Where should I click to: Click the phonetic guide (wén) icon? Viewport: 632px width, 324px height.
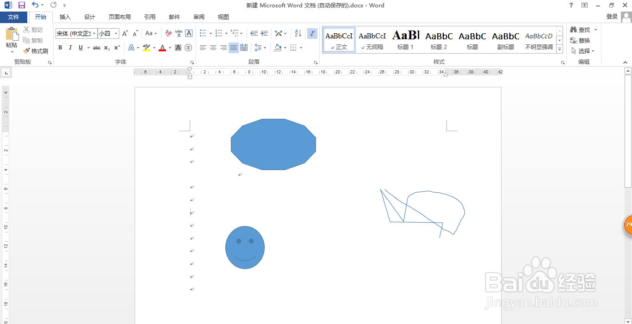pos(179,33)
